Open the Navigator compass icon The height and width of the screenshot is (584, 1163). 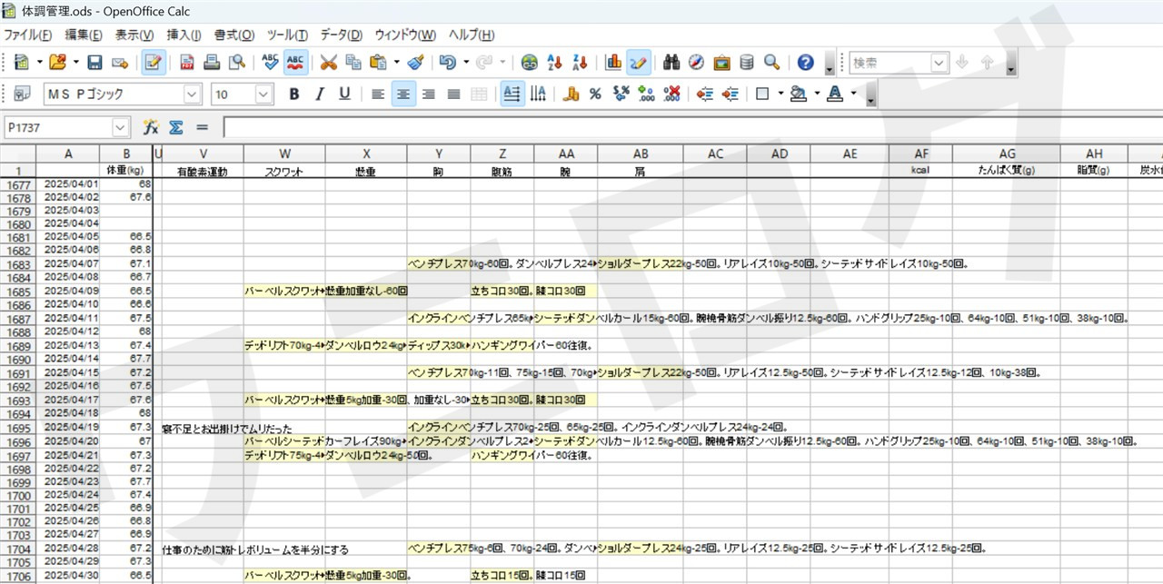click(697, 63)
